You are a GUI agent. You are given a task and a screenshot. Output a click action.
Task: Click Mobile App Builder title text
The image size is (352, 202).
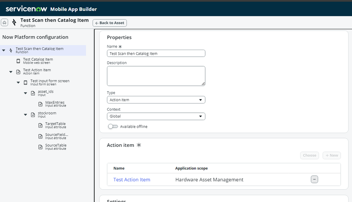tap(73, 9)
